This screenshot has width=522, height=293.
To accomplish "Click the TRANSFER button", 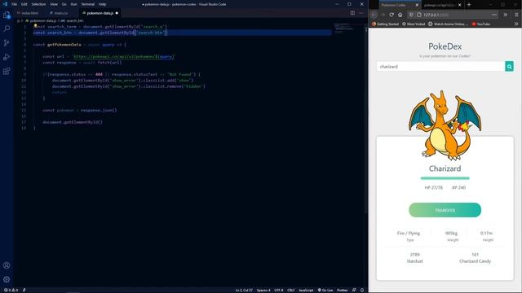I will pos(445,210).
